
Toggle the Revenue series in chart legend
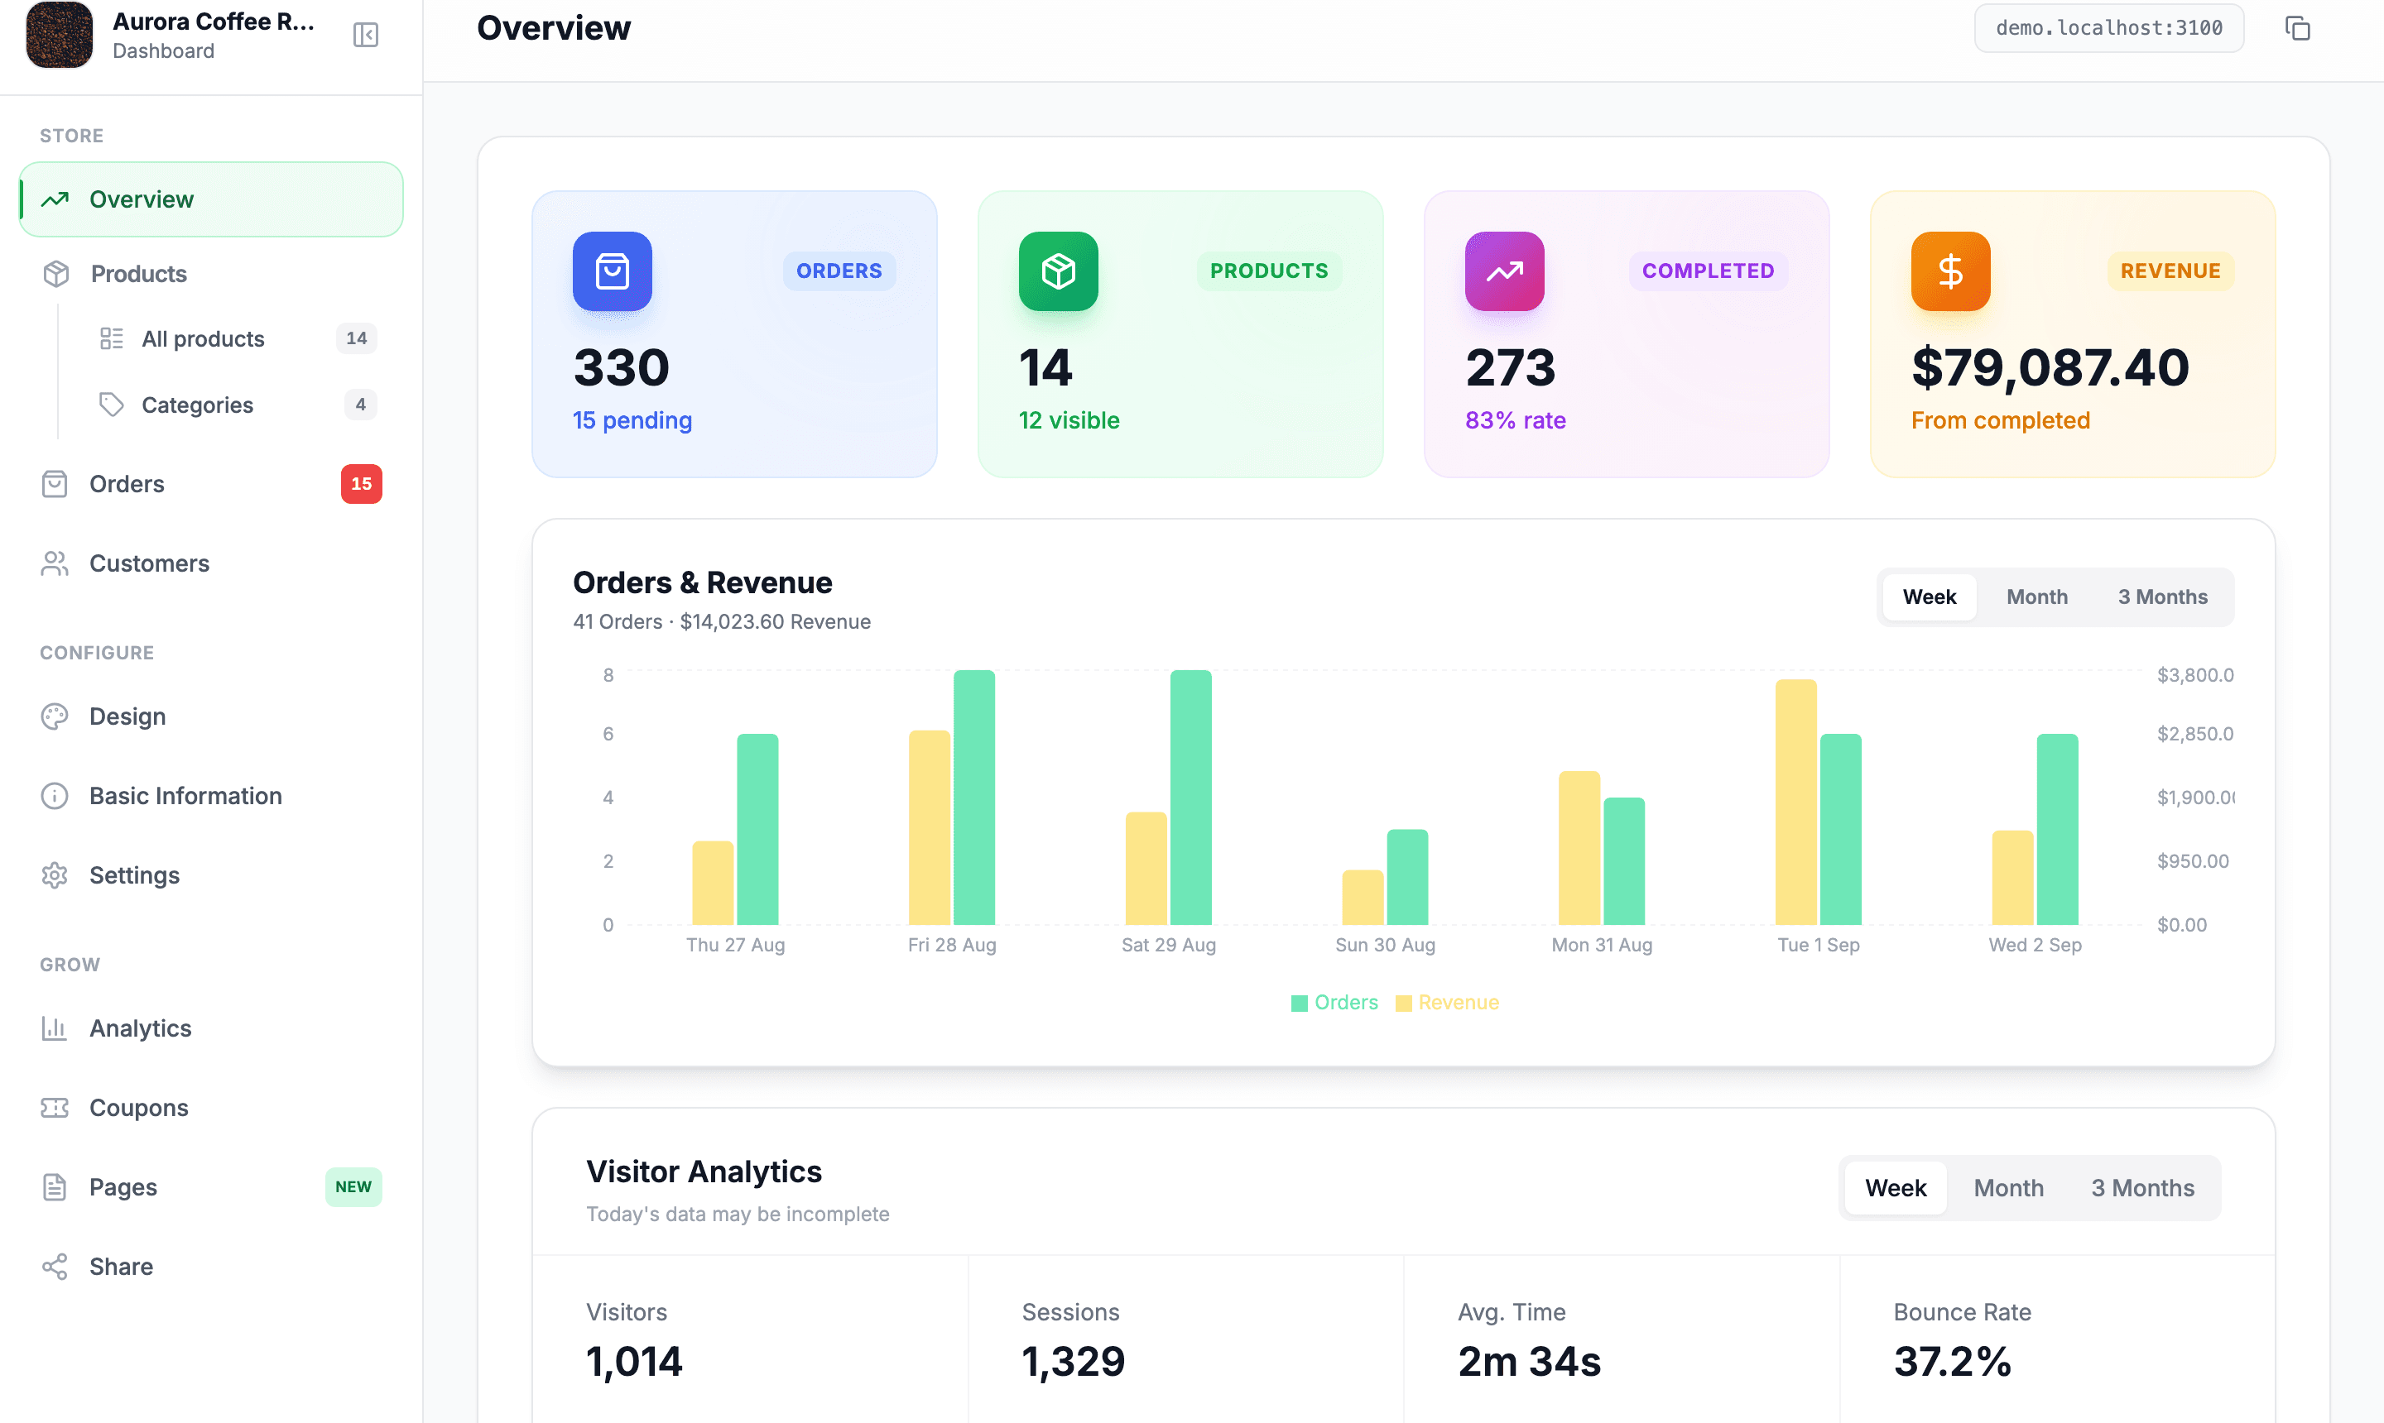1447,1003
